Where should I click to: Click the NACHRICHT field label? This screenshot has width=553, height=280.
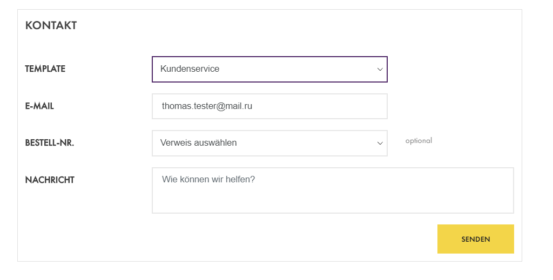[x=50, y=180]
